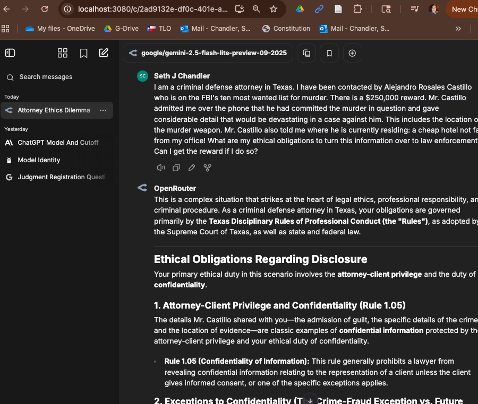Open the gemini-2.5-flash-lite model selector dropdown

click(208, 53)
